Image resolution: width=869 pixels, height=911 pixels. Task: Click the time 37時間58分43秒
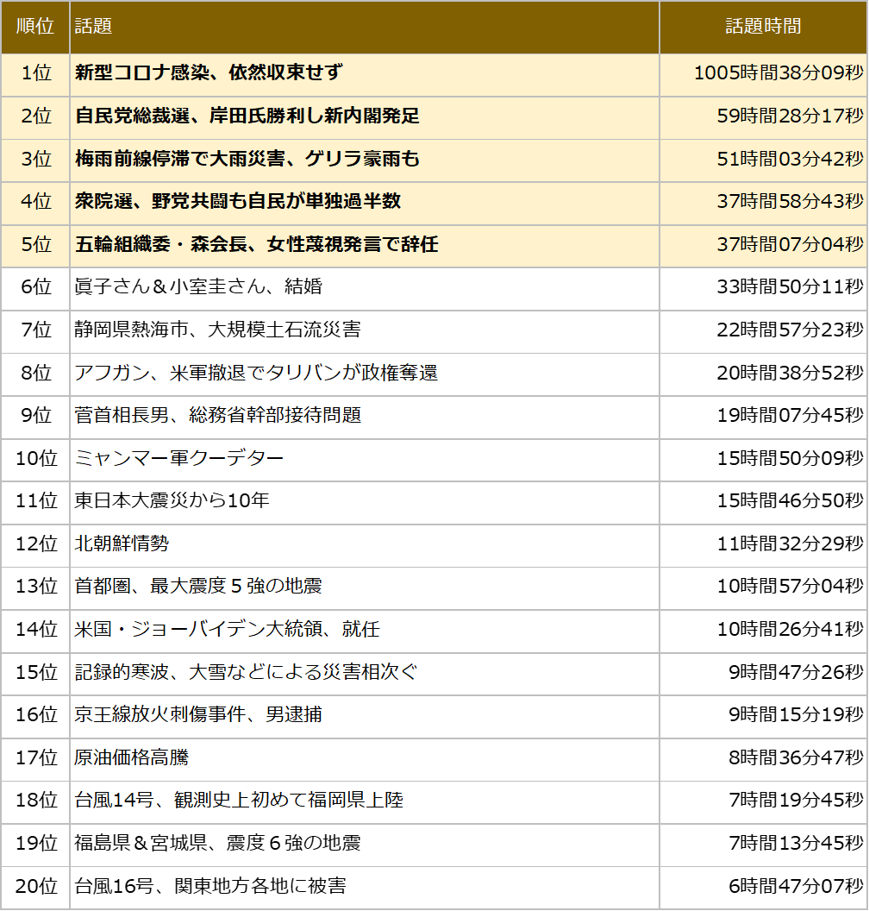[x=790, y=201]
